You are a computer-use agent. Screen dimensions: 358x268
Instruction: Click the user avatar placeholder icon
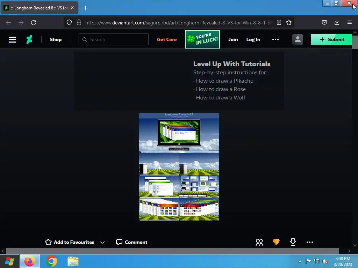tap(297, 39)
